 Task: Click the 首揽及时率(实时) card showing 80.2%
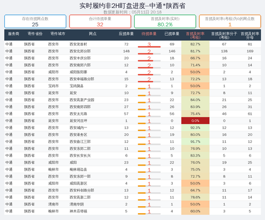pos(165,22)
